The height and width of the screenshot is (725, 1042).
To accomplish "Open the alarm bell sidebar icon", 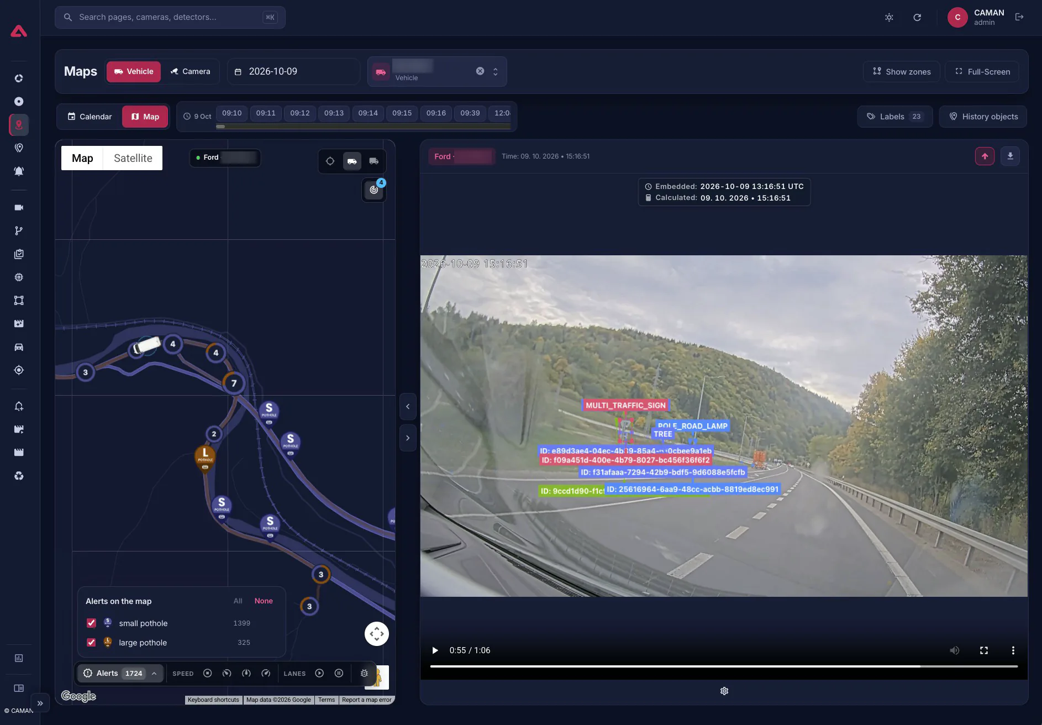I will point(19,171).
